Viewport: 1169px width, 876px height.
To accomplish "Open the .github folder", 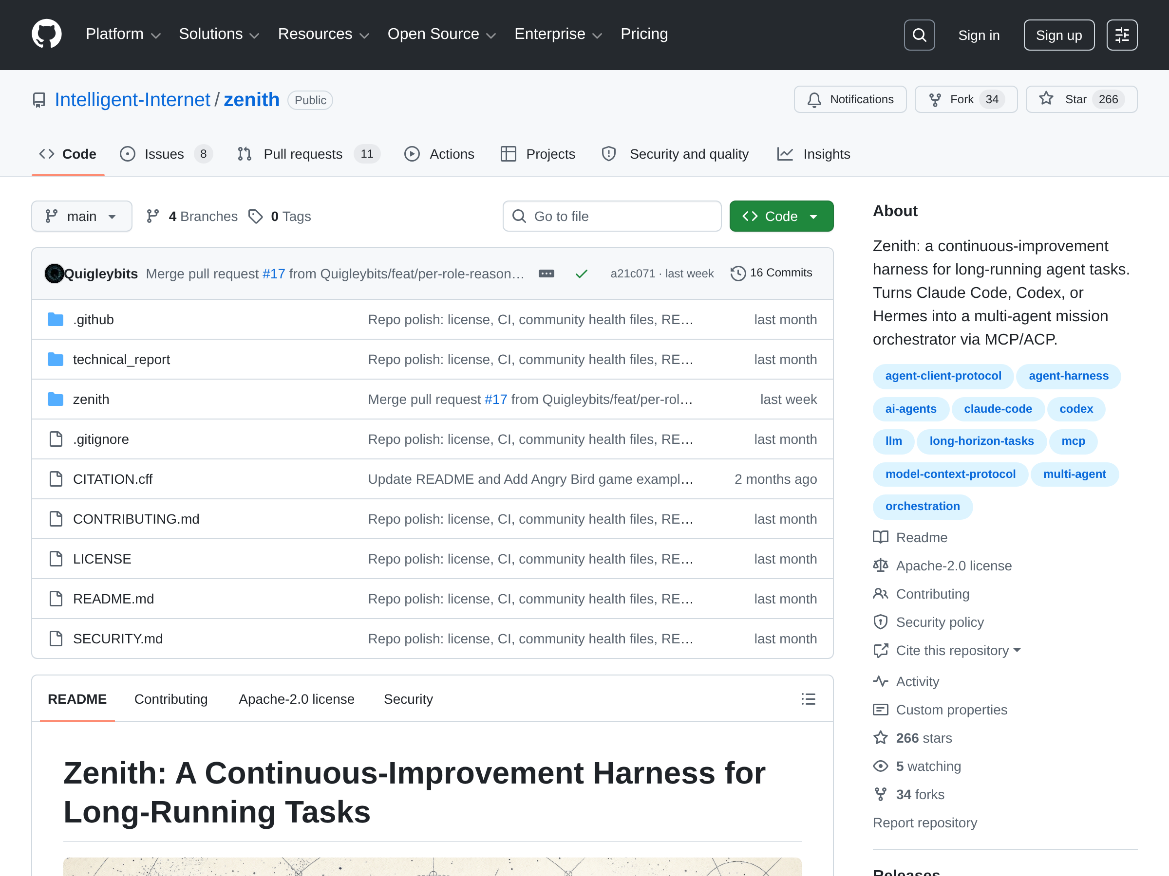I will [93, 319].
